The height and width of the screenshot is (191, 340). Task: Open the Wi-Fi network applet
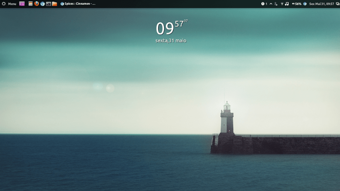(x=282, y=4)
